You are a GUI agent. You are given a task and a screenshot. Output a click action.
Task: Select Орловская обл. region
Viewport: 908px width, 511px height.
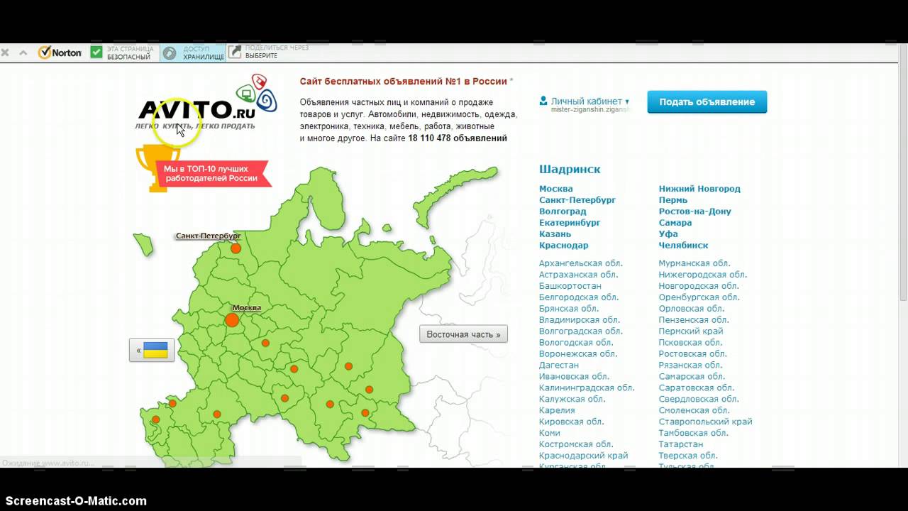click(692, 309)
